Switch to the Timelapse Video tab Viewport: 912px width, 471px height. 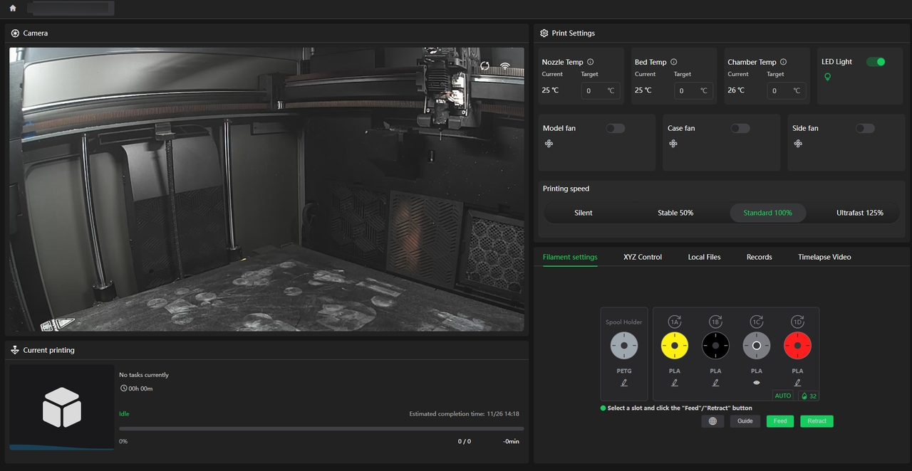click(824, 257)
